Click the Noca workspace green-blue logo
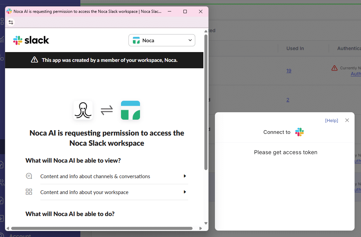The height and width of the screenshot is (237, 361). [x=131, y=110]
